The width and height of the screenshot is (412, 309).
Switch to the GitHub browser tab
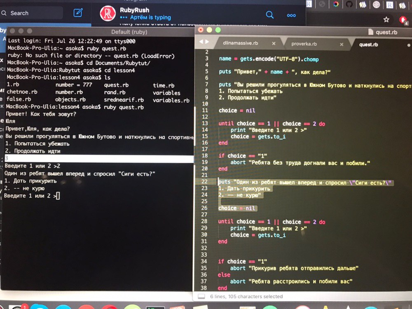pyautogui.click(x=349, y=4)
